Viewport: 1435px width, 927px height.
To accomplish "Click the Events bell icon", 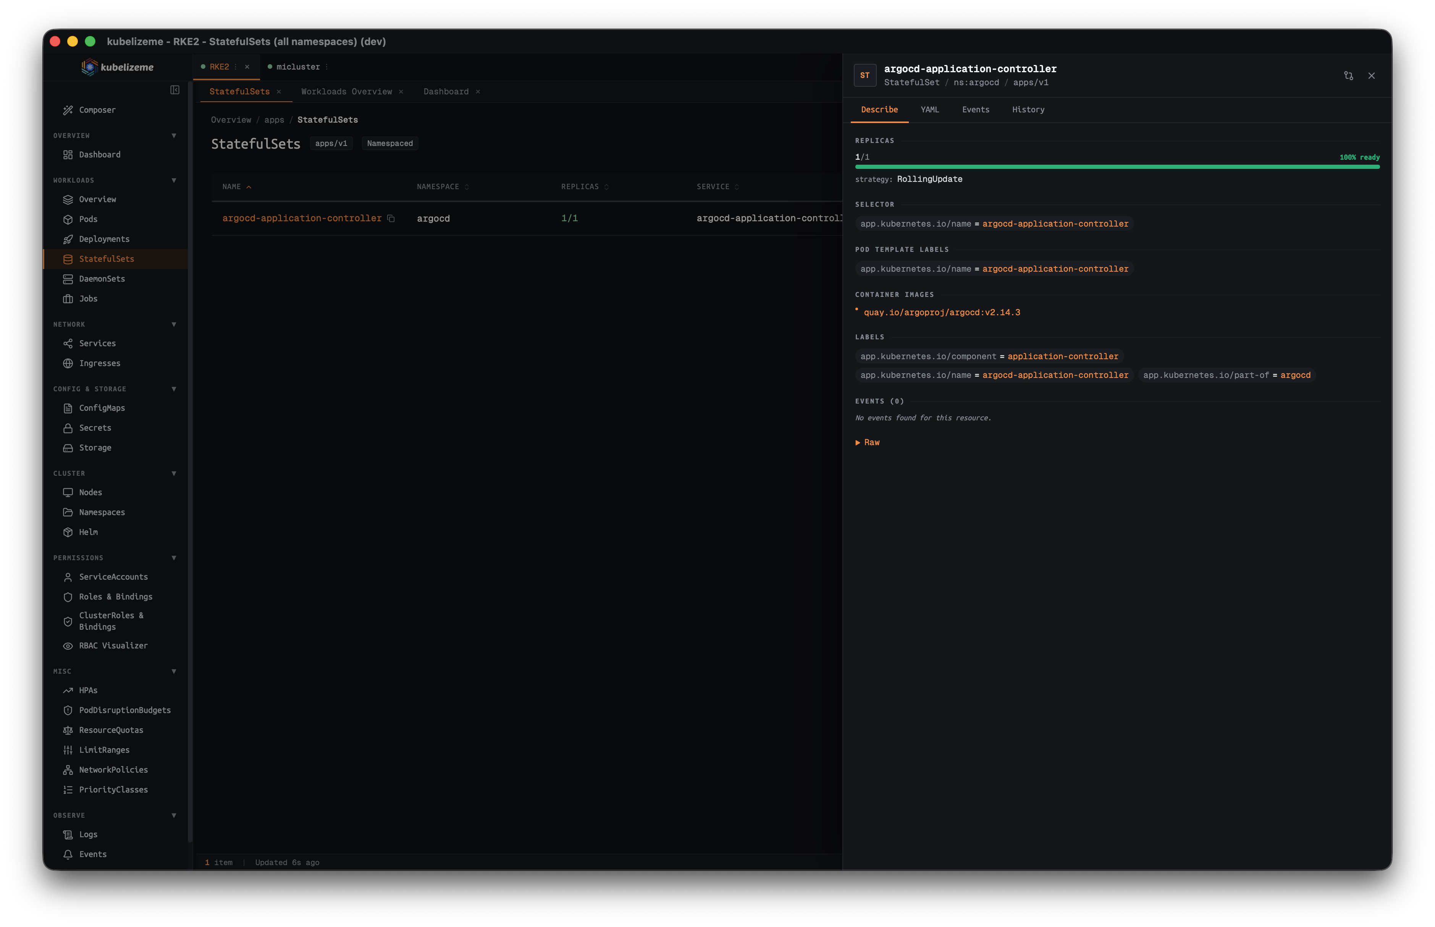I will tap(68, 854).
